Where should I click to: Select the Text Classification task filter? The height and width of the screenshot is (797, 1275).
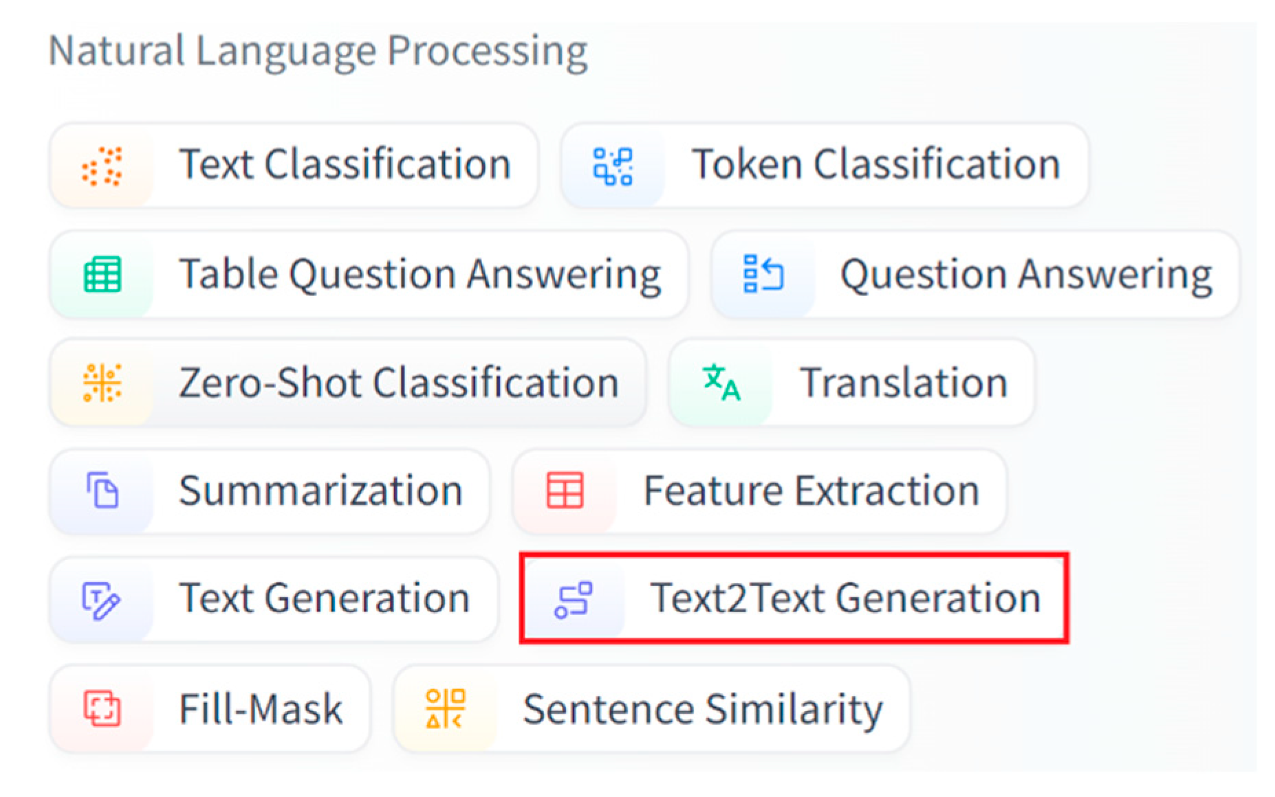pyautogui.click(x=344, y=165)
